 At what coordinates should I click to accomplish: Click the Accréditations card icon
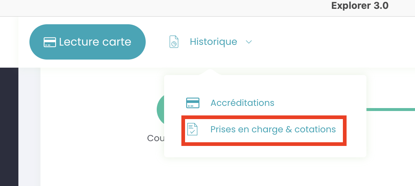tap(193, 103)
